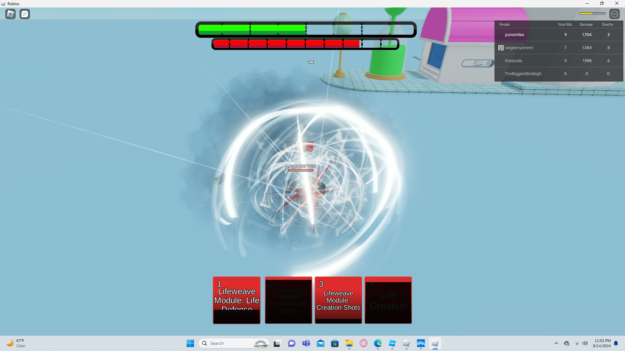Click TheBiggestBirdbigG leaderboard entry
Viewport: 625px width, 351px height.
click(x=523, y=74)
